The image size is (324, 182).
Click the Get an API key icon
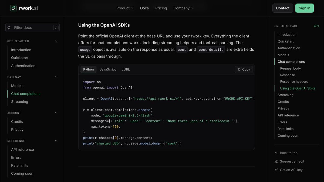click(x=276, y=170)
